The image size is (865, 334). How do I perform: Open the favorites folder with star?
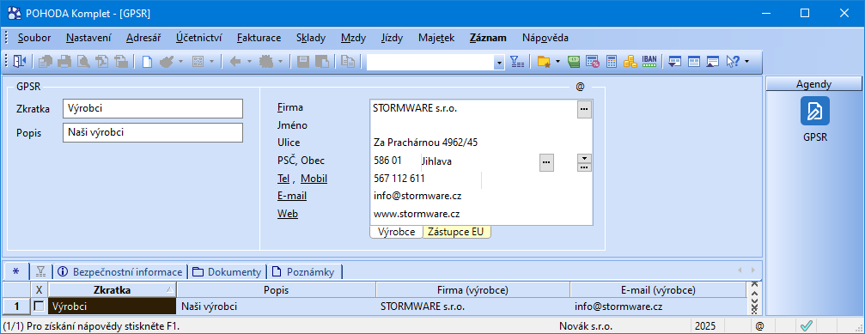tap(544, 62)
